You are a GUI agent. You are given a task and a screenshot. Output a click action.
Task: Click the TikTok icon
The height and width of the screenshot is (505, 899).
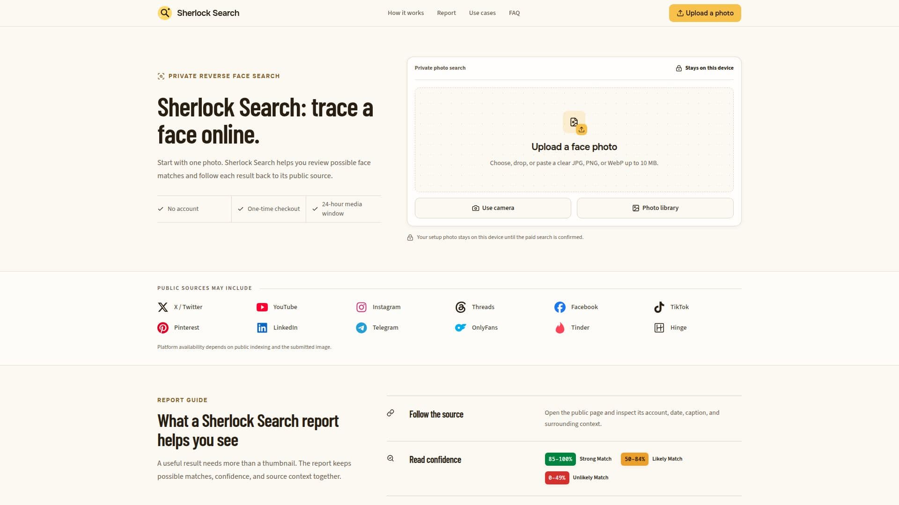(659, 307)
